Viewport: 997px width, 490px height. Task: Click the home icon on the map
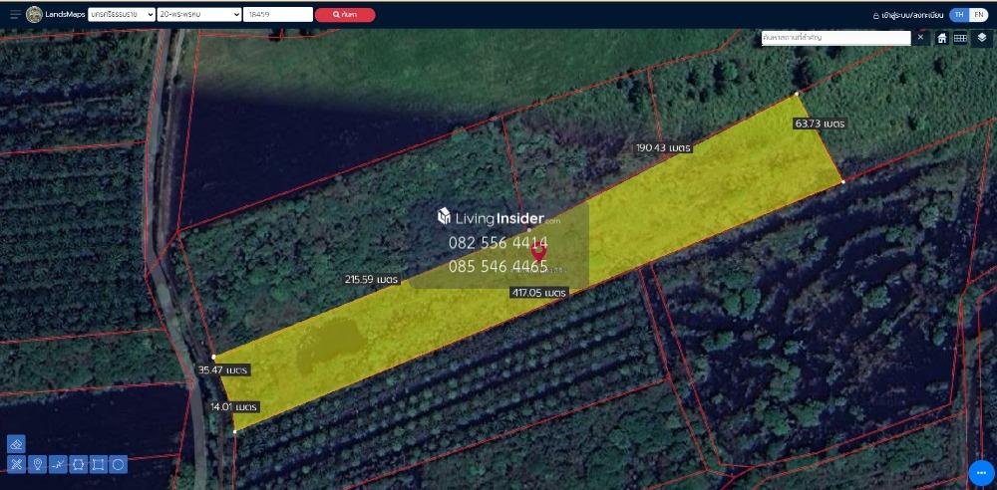pos(942,38)
